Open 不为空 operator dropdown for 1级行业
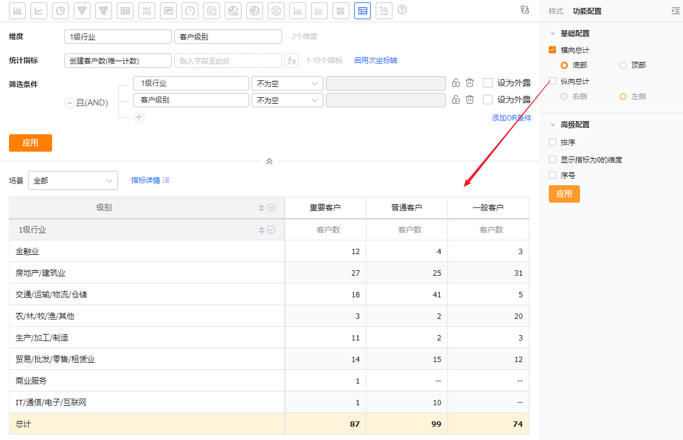 coord(287,83)
